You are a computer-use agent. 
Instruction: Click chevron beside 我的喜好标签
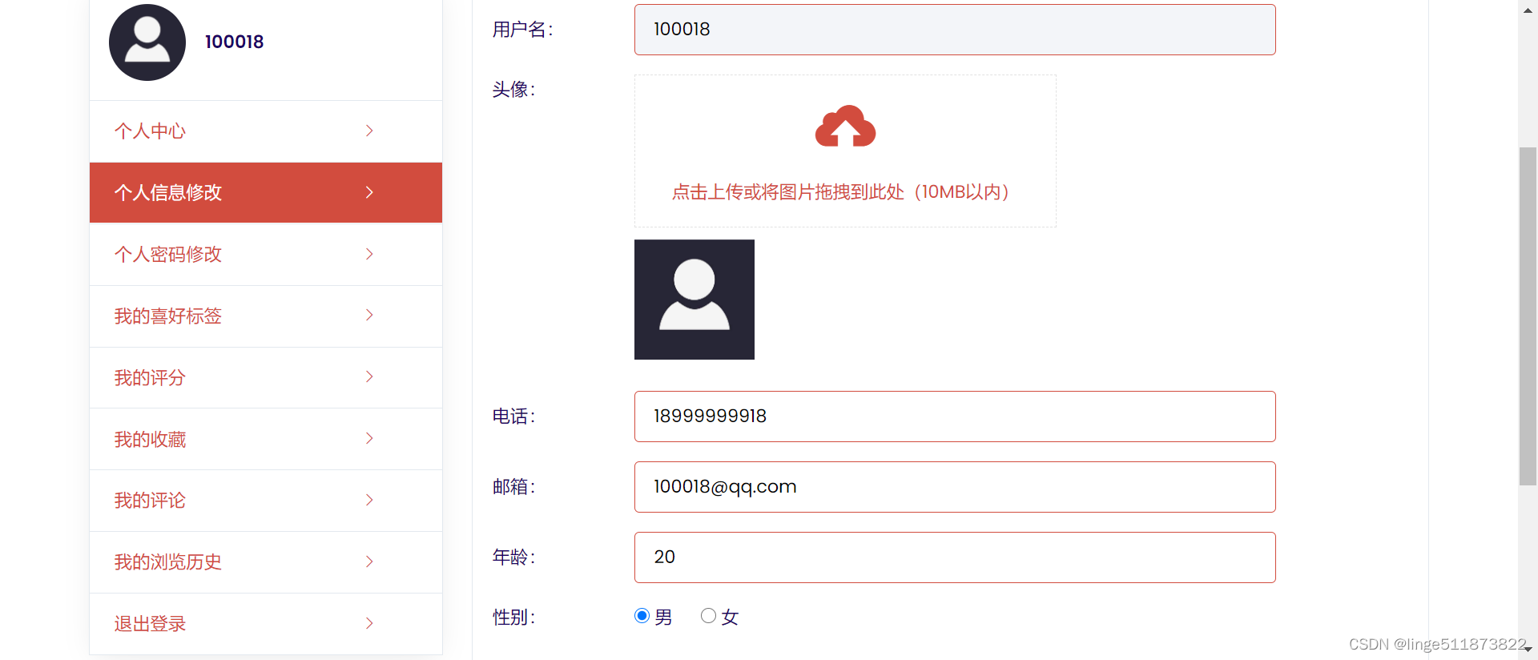click(369, 316)
